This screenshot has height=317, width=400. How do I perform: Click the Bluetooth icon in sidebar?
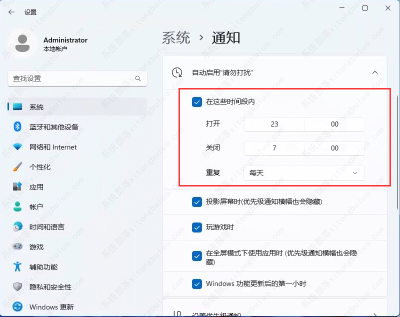point(17,126)
